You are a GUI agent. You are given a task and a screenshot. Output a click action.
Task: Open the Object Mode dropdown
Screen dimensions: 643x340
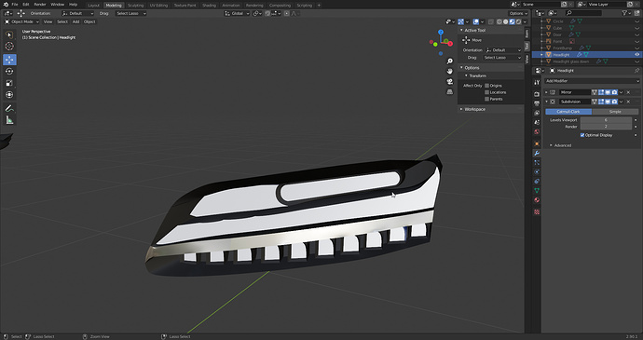21,21
